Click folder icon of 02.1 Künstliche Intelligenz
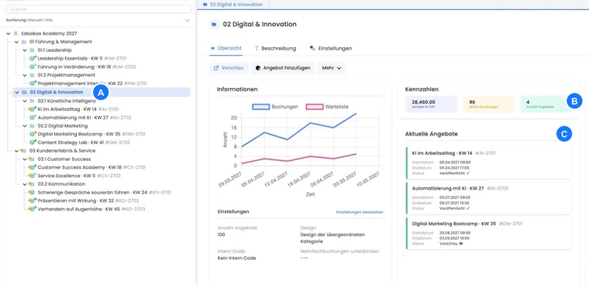The width and height of the screenshot is (589, 284). click(33, 101)
